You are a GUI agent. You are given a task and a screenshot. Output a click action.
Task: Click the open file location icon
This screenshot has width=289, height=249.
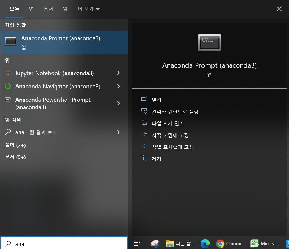[144, 122]
